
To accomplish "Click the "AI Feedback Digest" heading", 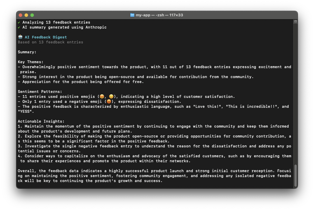I will click(x=46, y=37).
